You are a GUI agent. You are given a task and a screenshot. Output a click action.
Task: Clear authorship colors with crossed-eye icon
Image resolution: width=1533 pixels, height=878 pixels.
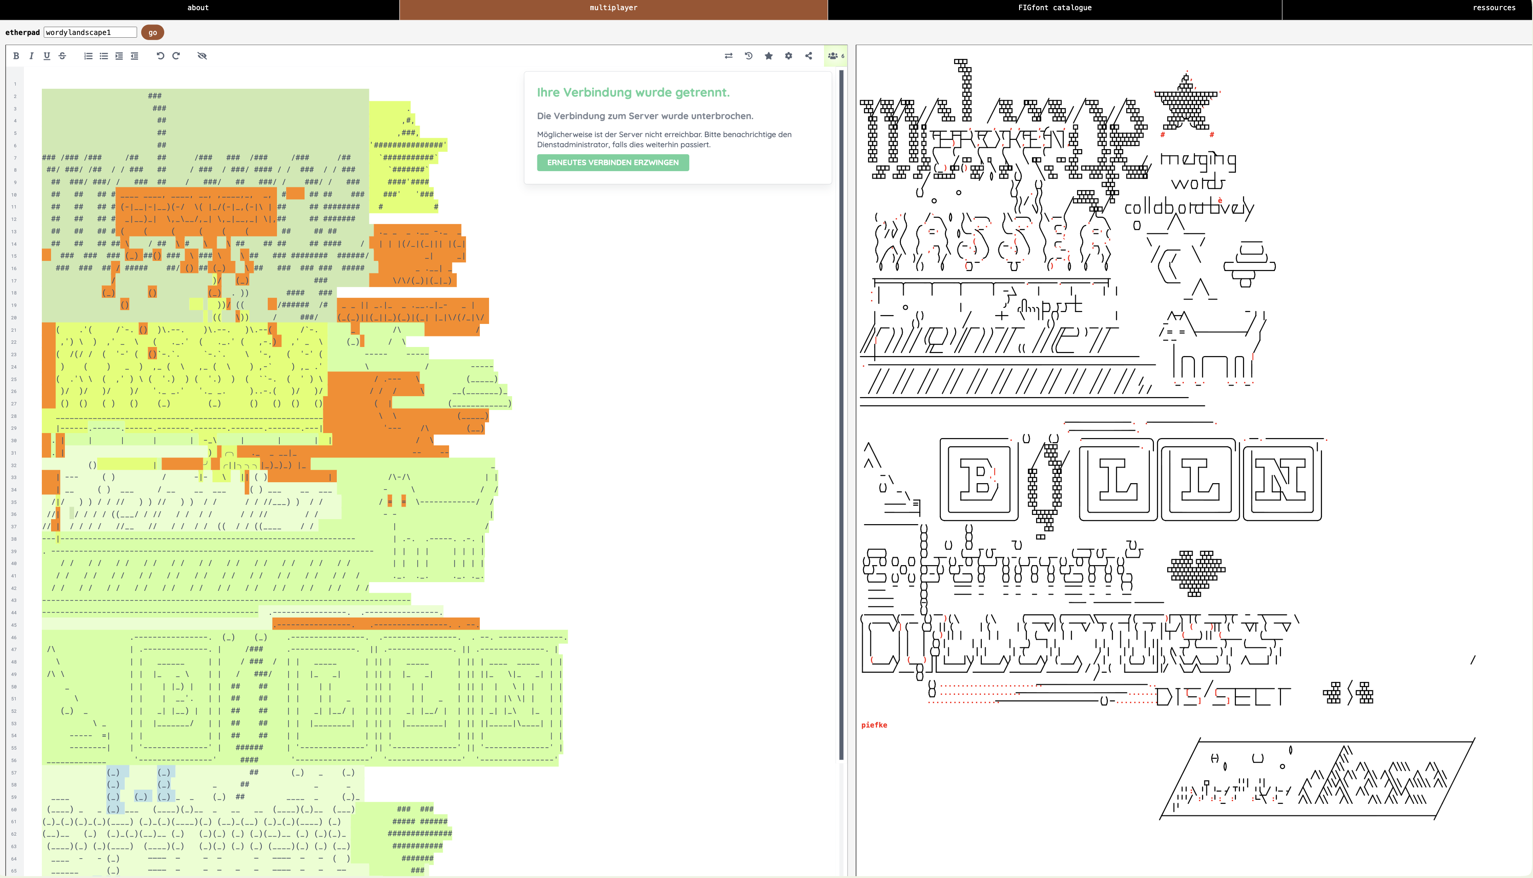202,56
